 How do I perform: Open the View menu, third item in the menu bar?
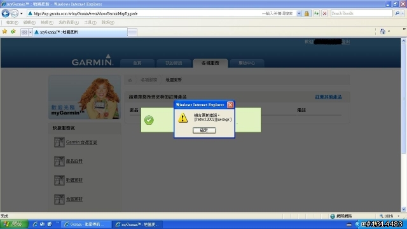[46, 23]
